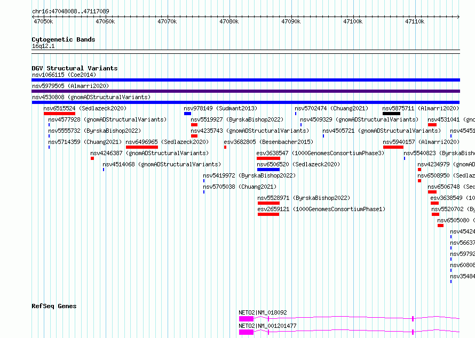The width and height of the screenshot is (475, 338).
Task: Select nsv6515524 (Sedlazeck2020) variant label
Action: click(85, 108)
